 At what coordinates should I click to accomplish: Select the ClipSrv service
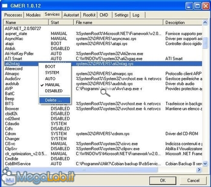coord(11,149)
